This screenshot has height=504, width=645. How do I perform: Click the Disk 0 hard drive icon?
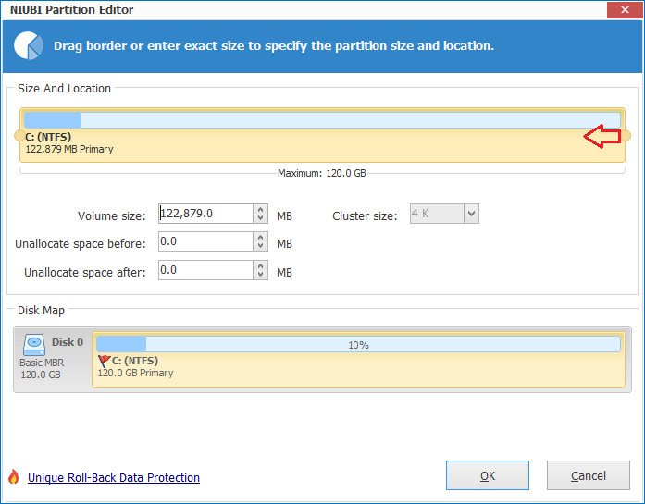click(34, 345)
